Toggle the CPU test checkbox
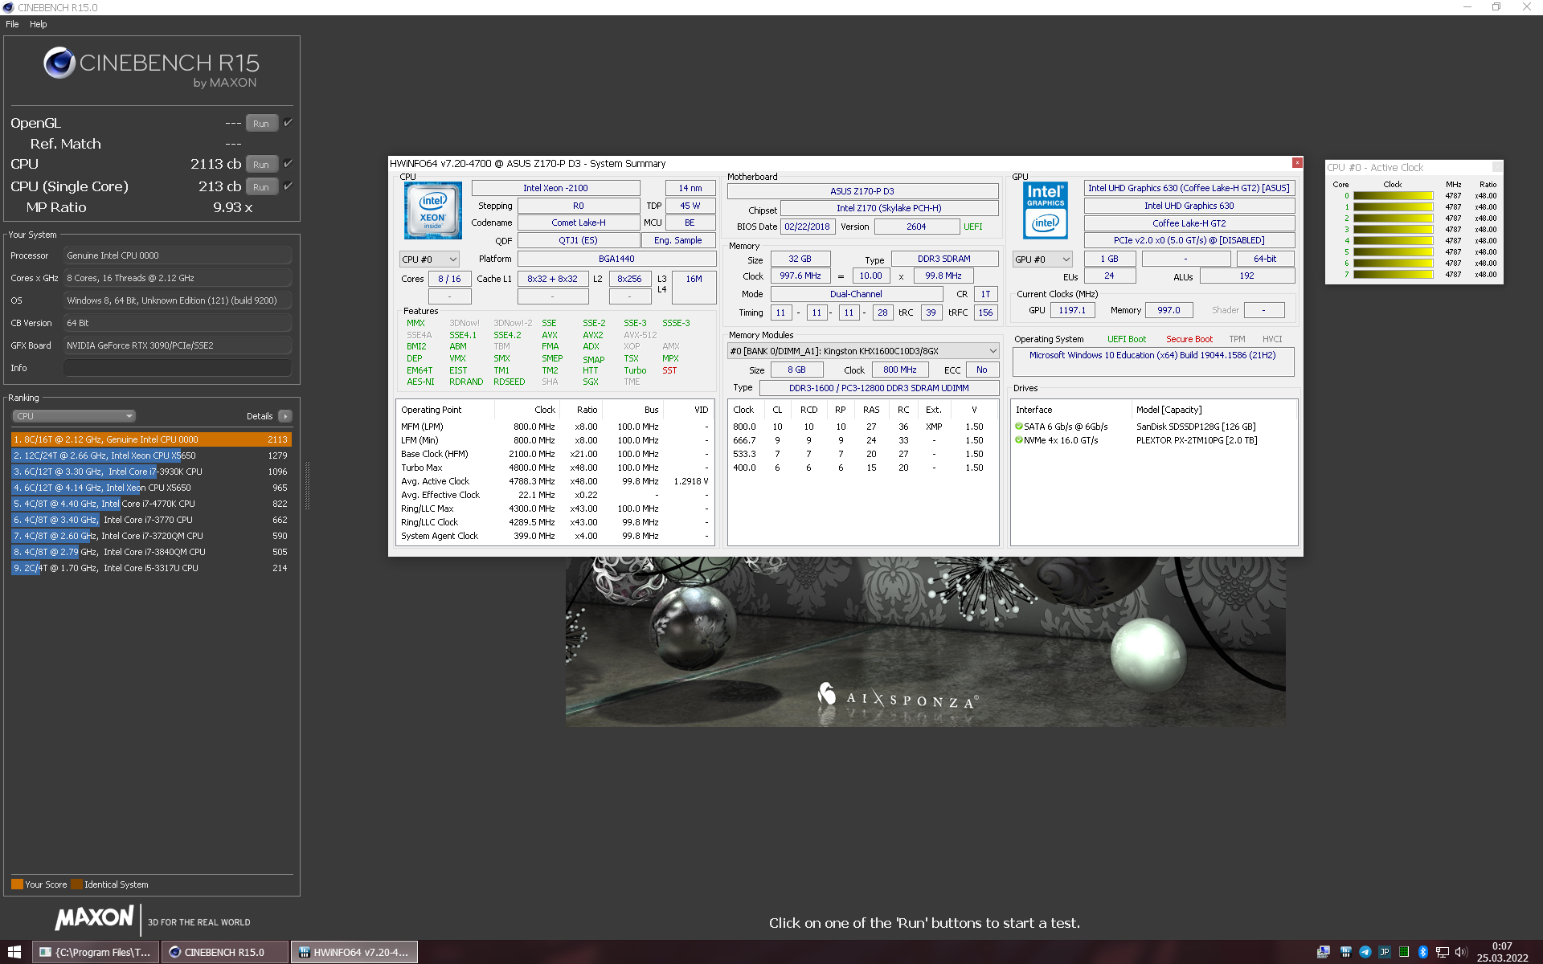The height and width of the screenshot is (964, 1543). tap(289, 164)
